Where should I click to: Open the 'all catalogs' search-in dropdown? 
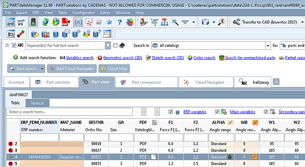click(x=268, y=46)
